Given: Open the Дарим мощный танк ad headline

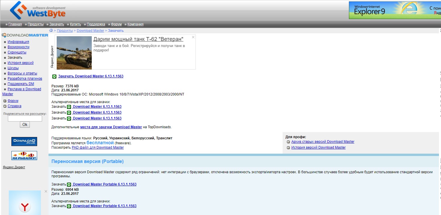Looking at the screenshot, I should point(139,39).
